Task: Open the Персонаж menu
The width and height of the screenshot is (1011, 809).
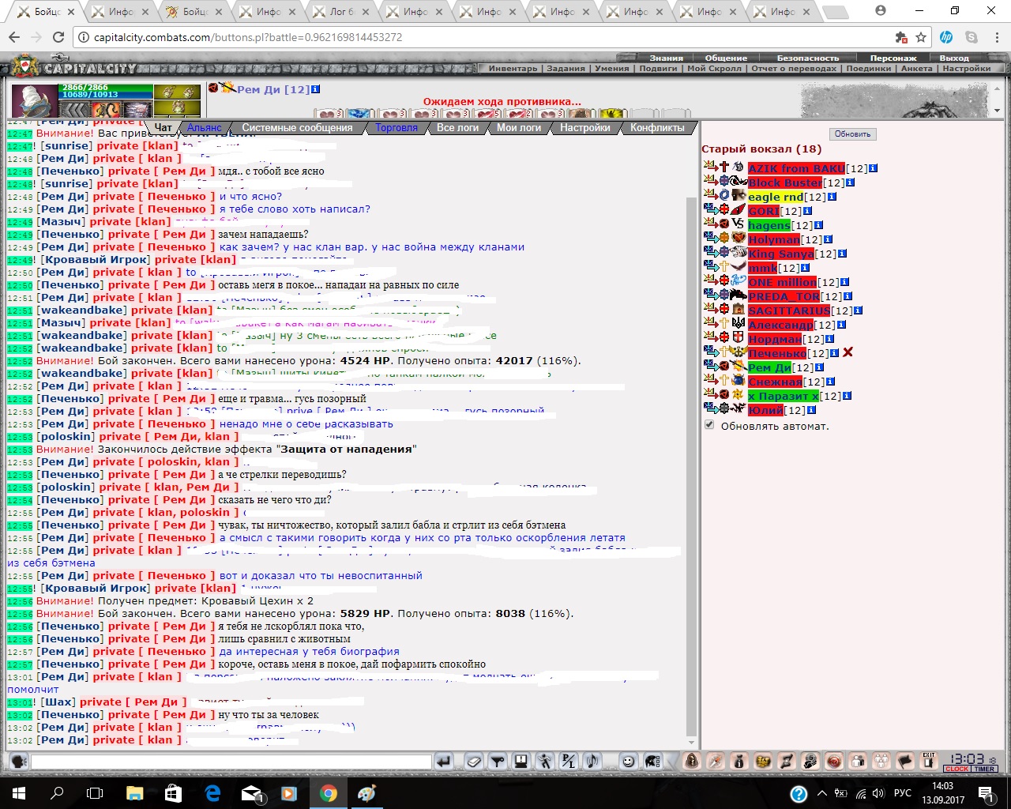Action: [x=893, y=58]
